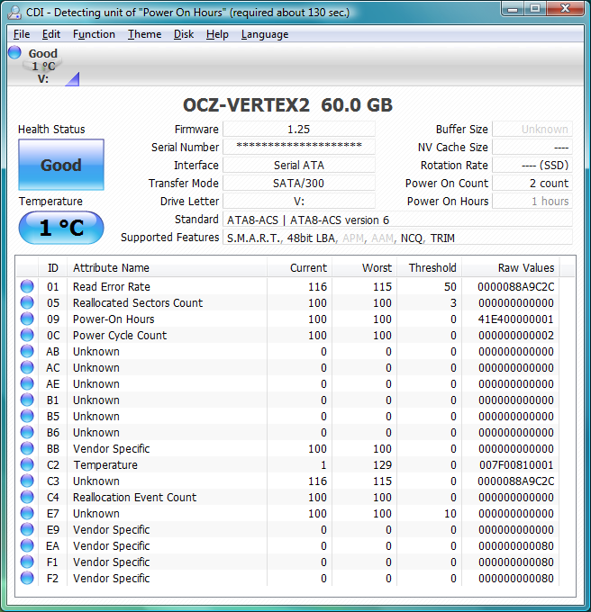The image size is (591, 612).
Task: Click worst value 129 in Temperature row
Action: point(382,465)
